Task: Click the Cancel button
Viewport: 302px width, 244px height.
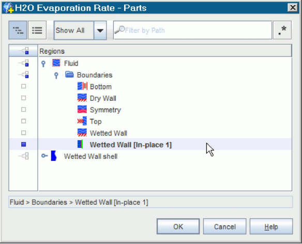Action: pos(224,226)
